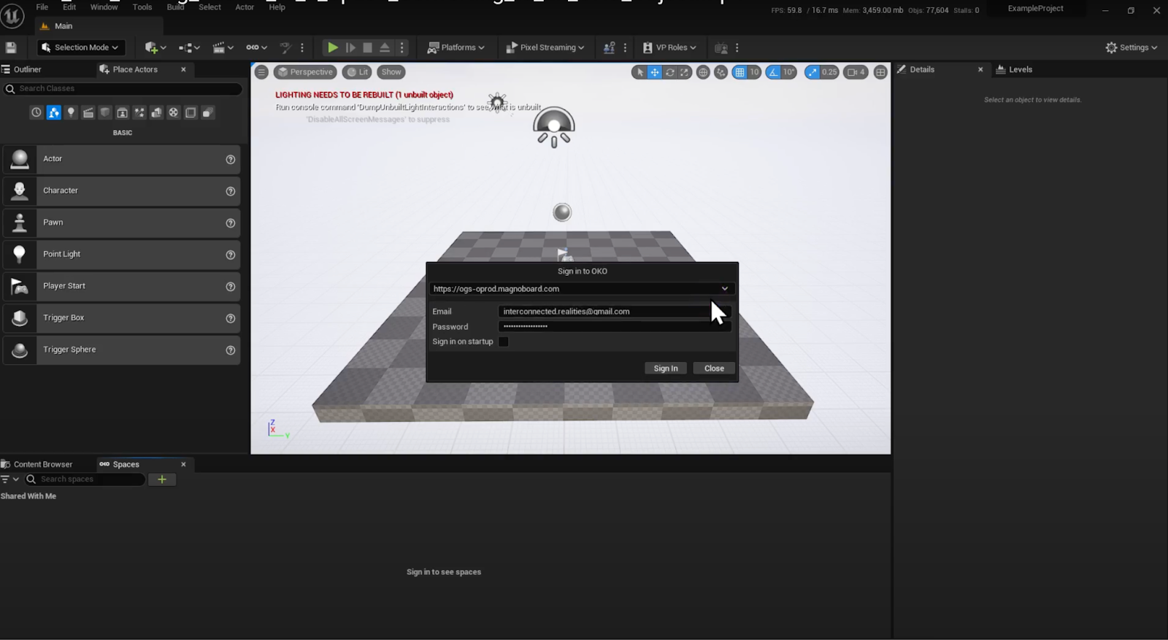Expand the Selection Mode dropdown
This screenshot has height=640, width=1168.
coord(81,47)
